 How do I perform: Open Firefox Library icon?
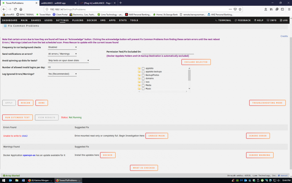[271, 9]
